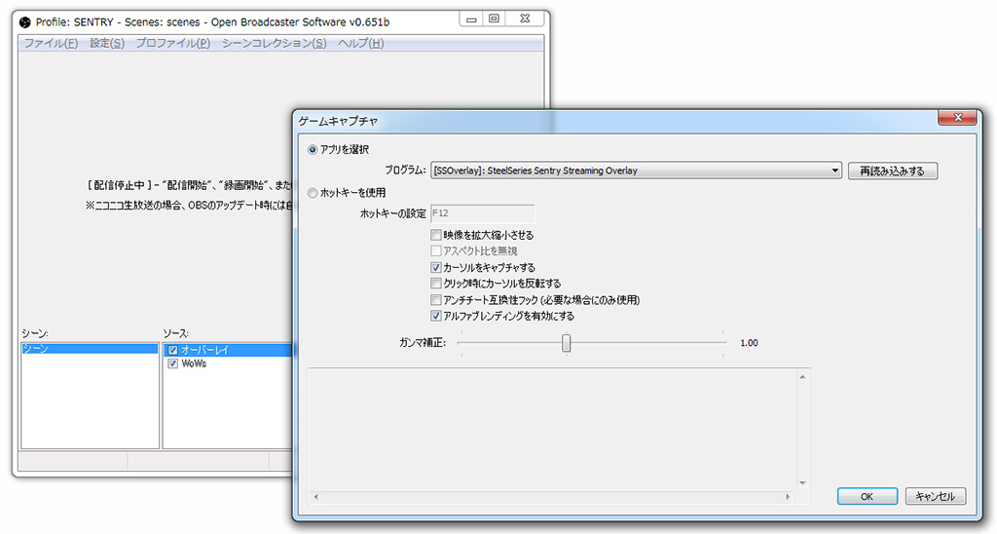Select the ホットキーを使用 radio button

[x=313, y=193]
